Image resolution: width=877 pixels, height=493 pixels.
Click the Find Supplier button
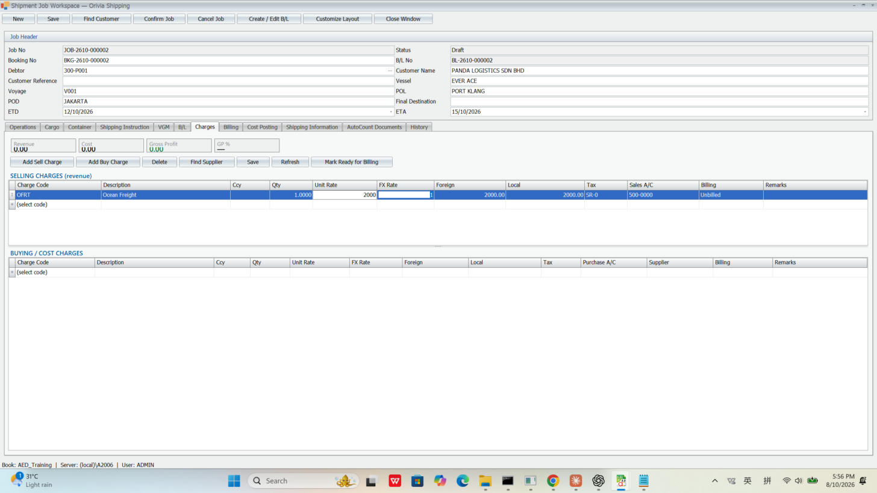(207, 162)
